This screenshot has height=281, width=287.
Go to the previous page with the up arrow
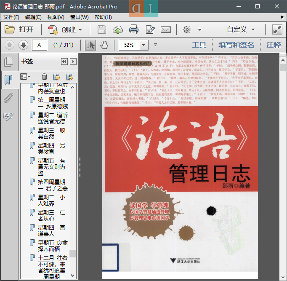10,45
